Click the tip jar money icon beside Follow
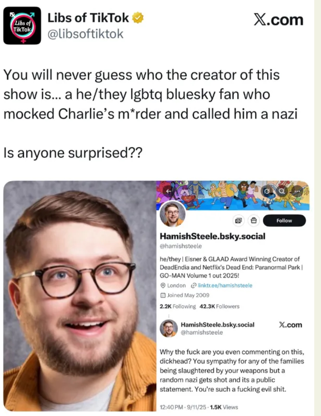This screenshot has height=416, width=321. pyautogui.click(x=238, y=220)
